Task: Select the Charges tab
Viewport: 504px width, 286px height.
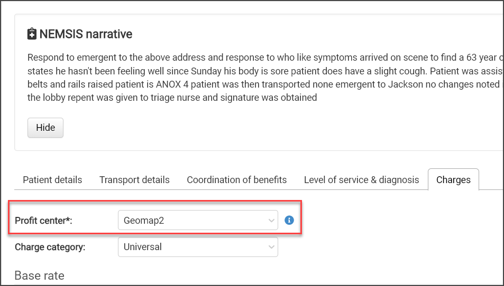Action: pyautogui.click(x=453, y=180)
